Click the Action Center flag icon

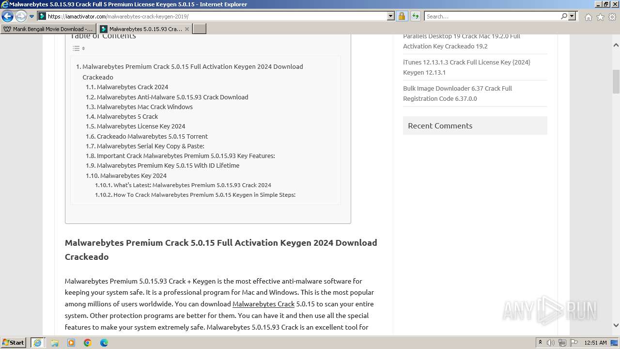(573, 343)
